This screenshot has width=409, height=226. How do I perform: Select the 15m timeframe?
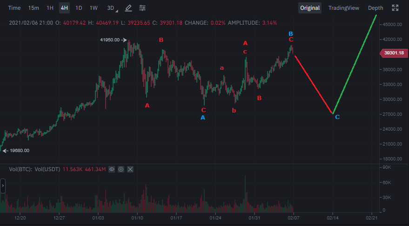[x=34, y=8]
